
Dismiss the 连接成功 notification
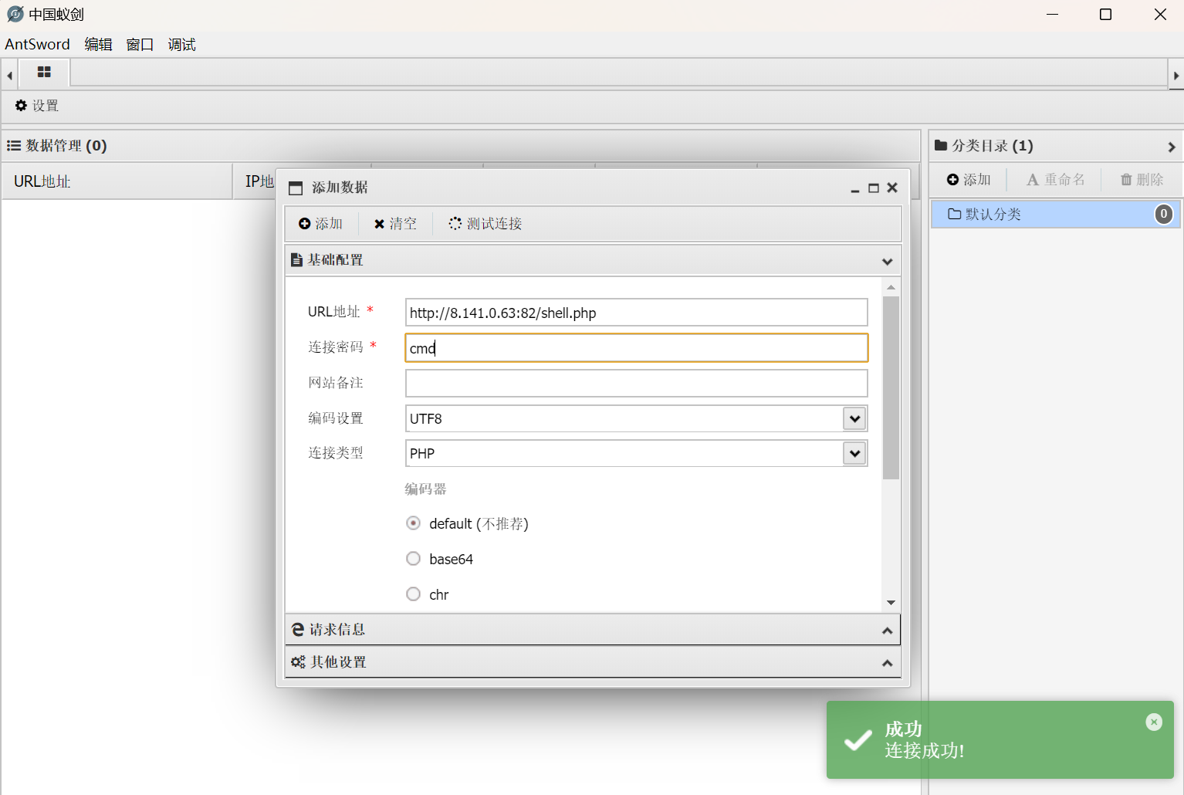pyautogui.click(x=1154, y=722)
